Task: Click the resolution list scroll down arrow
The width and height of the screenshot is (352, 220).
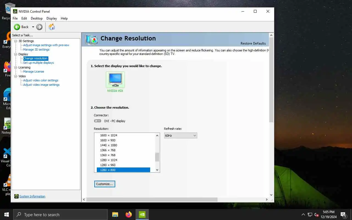Action: (x=157, y=170)
